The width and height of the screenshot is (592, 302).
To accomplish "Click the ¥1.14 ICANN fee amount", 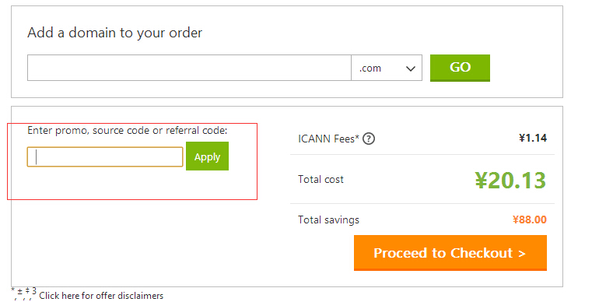I will tap(533, 138).
